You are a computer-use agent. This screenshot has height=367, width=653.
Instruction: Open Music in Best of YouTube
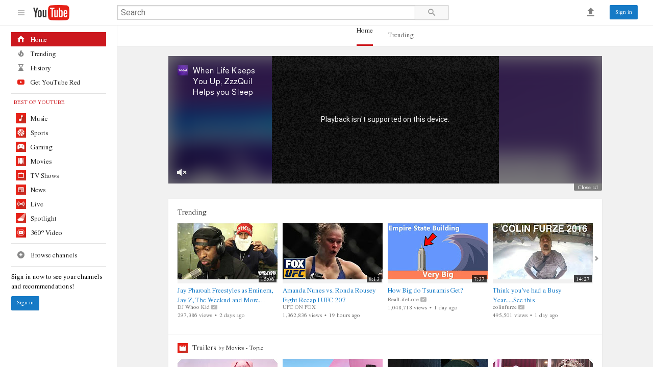[59, 118]
